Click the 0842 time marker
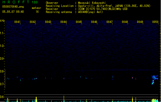161x102 pixels. (33, 22)
